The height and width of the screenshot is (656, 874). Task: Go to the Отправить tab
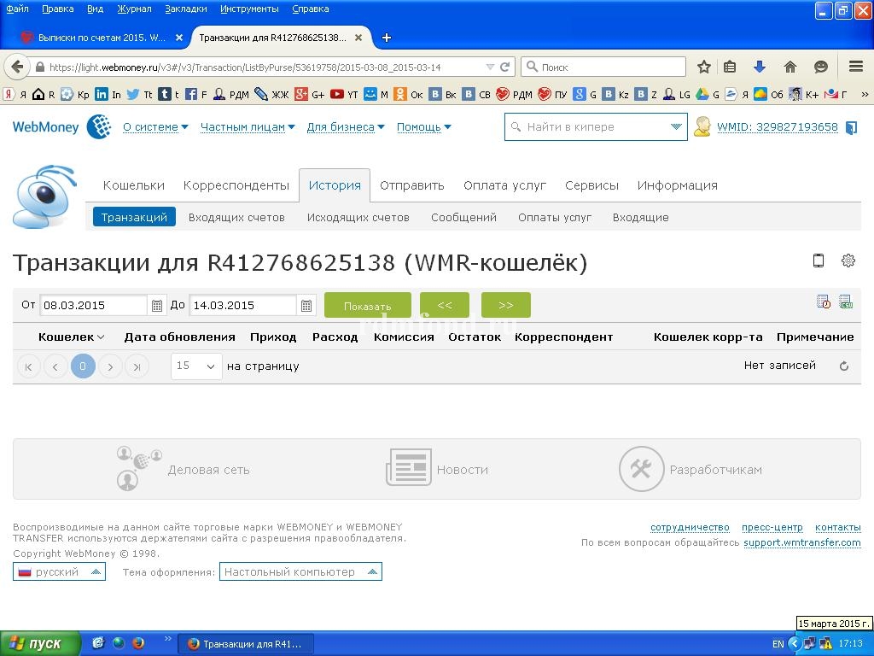[x=412, y=185]
